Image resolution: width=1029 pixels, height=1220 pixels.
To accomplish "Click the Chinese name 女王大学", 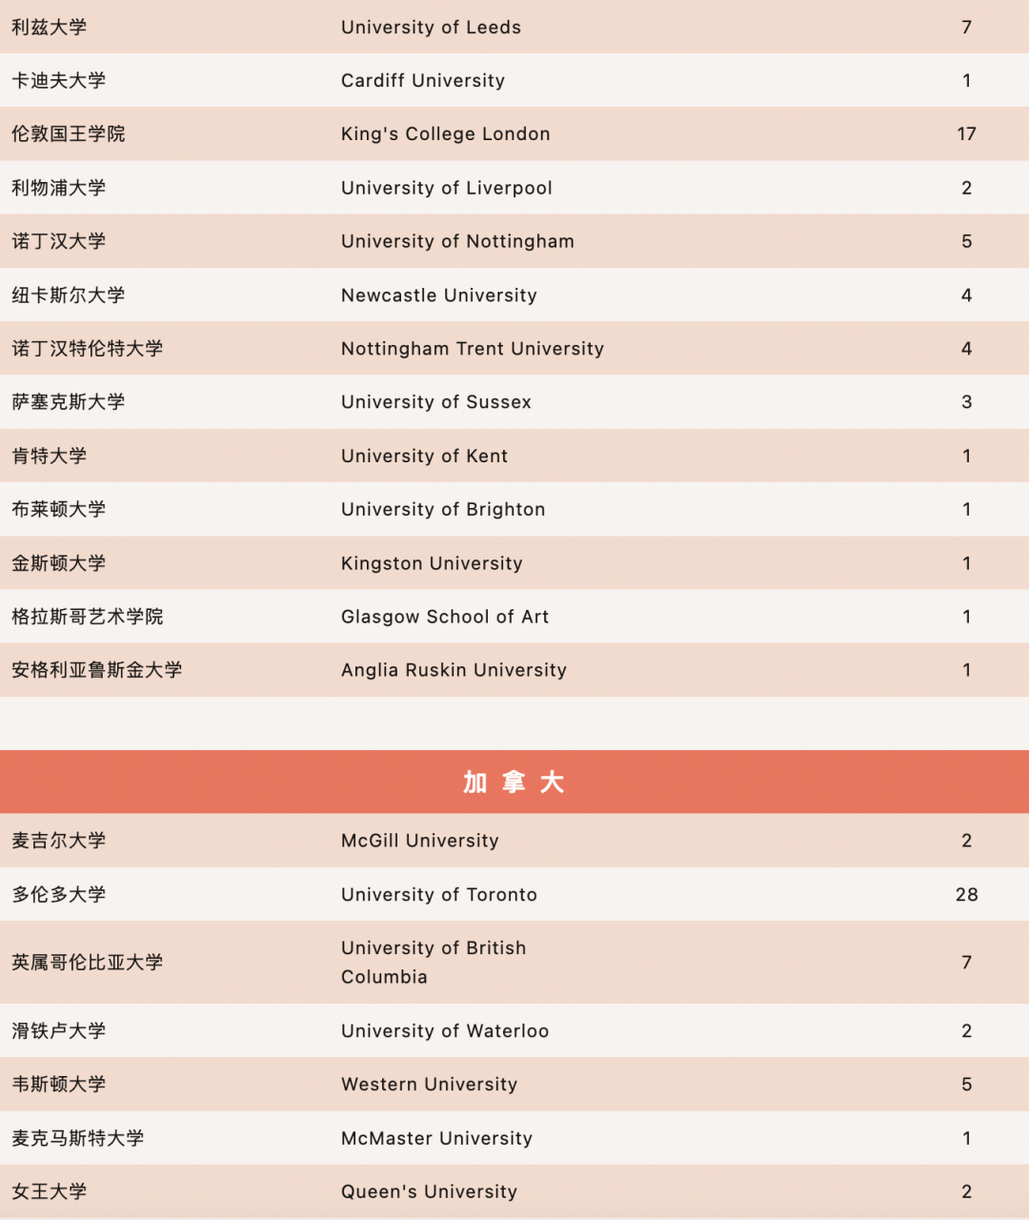I will [49, 1191].
